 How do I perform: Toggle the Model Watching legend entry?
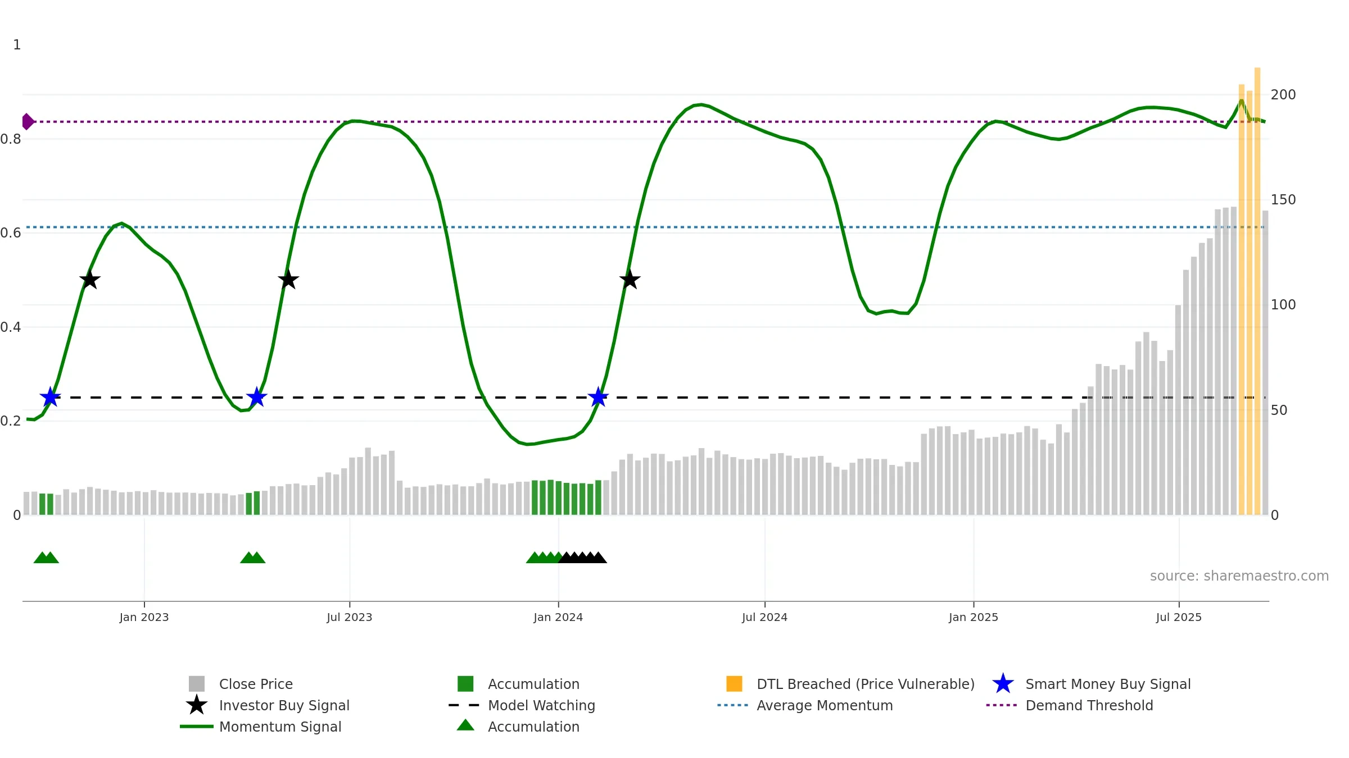tap(541, 705)
